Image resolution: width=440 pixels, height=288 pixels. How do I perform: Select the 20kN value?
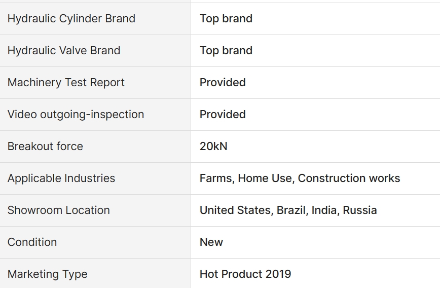(x=213, y=146)
